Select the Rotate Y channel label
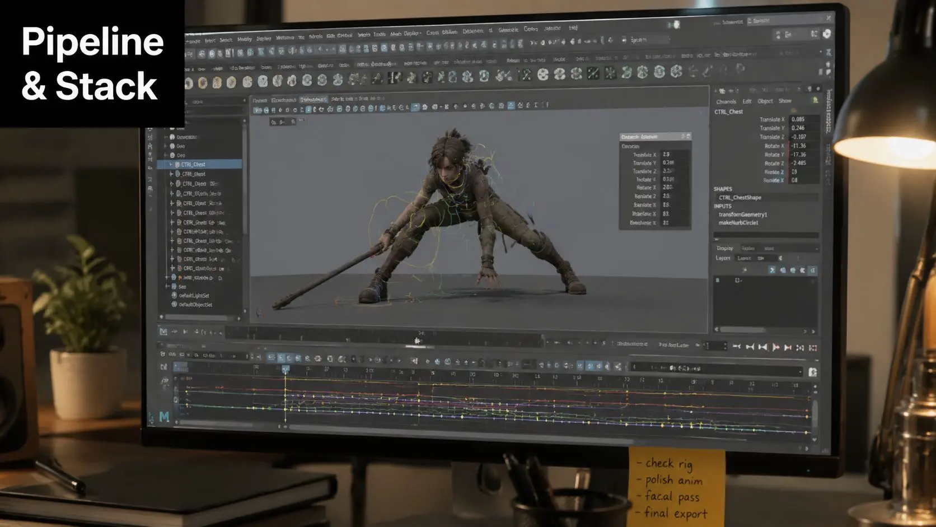 click(774, 155)
